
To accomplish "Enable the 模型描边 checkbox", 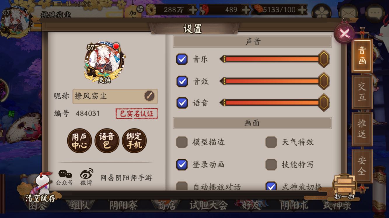I will (x=182, y=142).
